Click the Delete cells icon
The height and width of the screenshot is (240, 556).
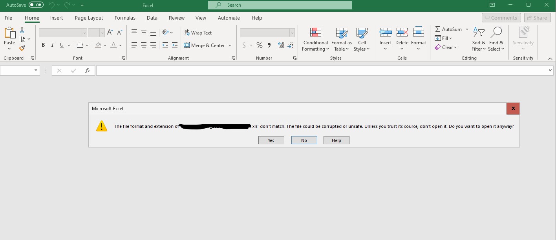[402, 32]
